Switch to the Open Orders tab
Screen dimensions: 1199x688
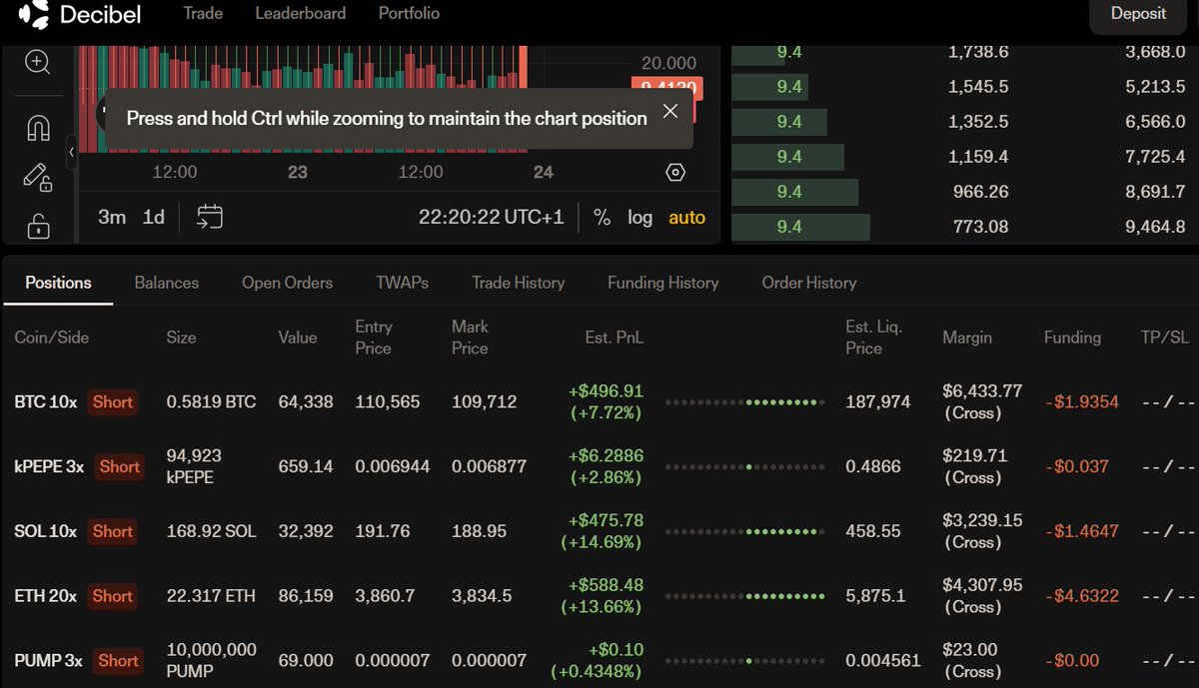pos(287,283)
